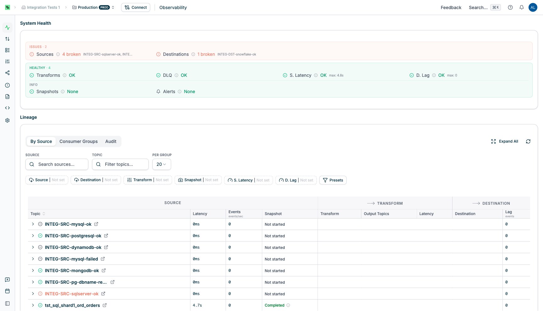
Task: Open the alert circle sidebar icon
Action: (8, 85)
